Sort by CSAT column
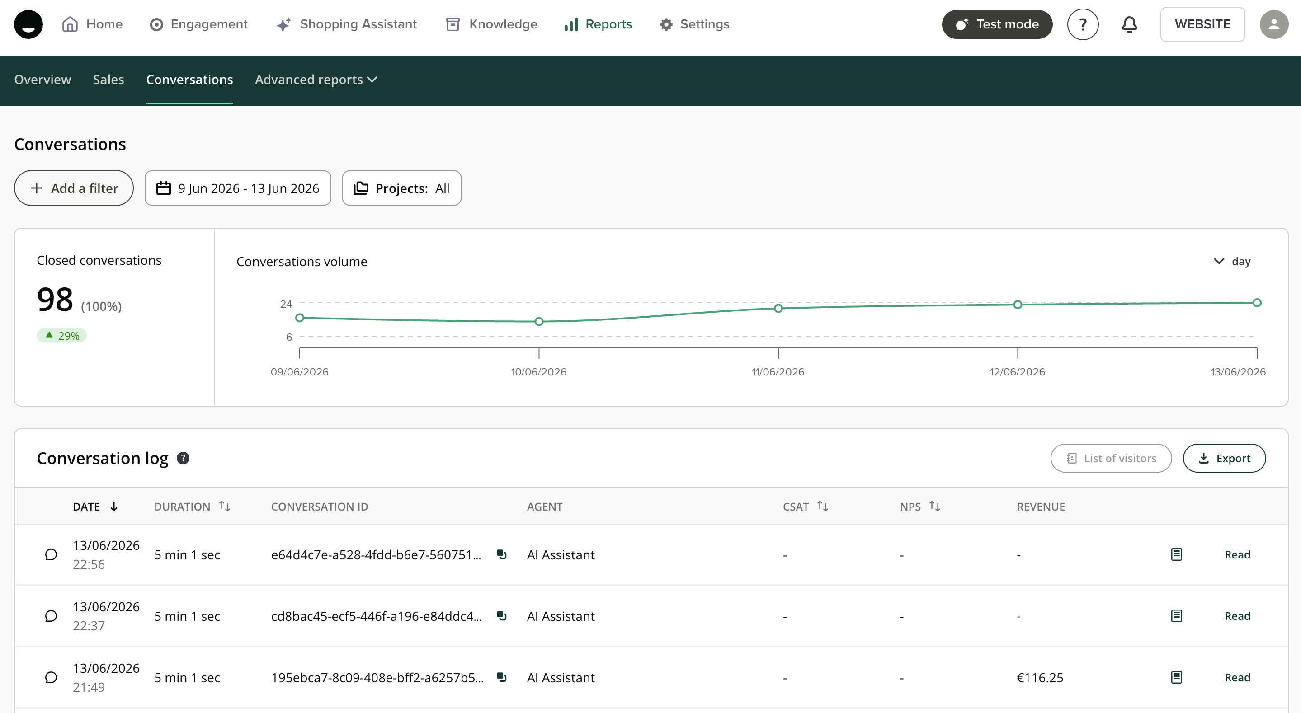Screen dimensions: 1301x713 tap(823, 506)
